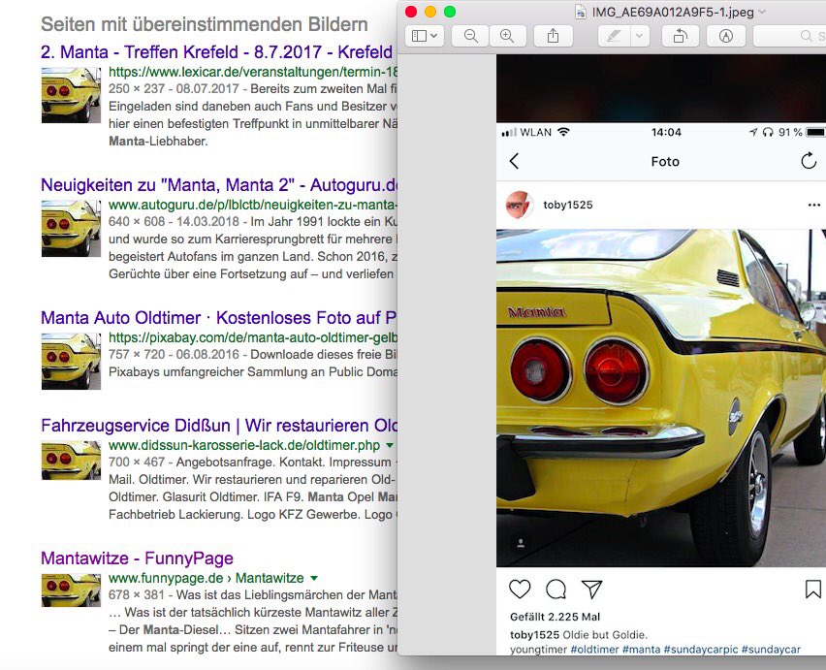Click the 14:04 status bar time
826x670 pixels.
(x=666, y=132)
